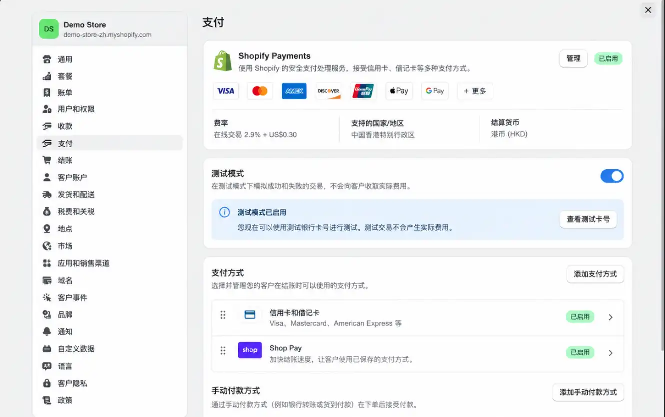The image size is (665, 417).
Task: Click the 用户和权限 users icon
Action: (47, 109)
